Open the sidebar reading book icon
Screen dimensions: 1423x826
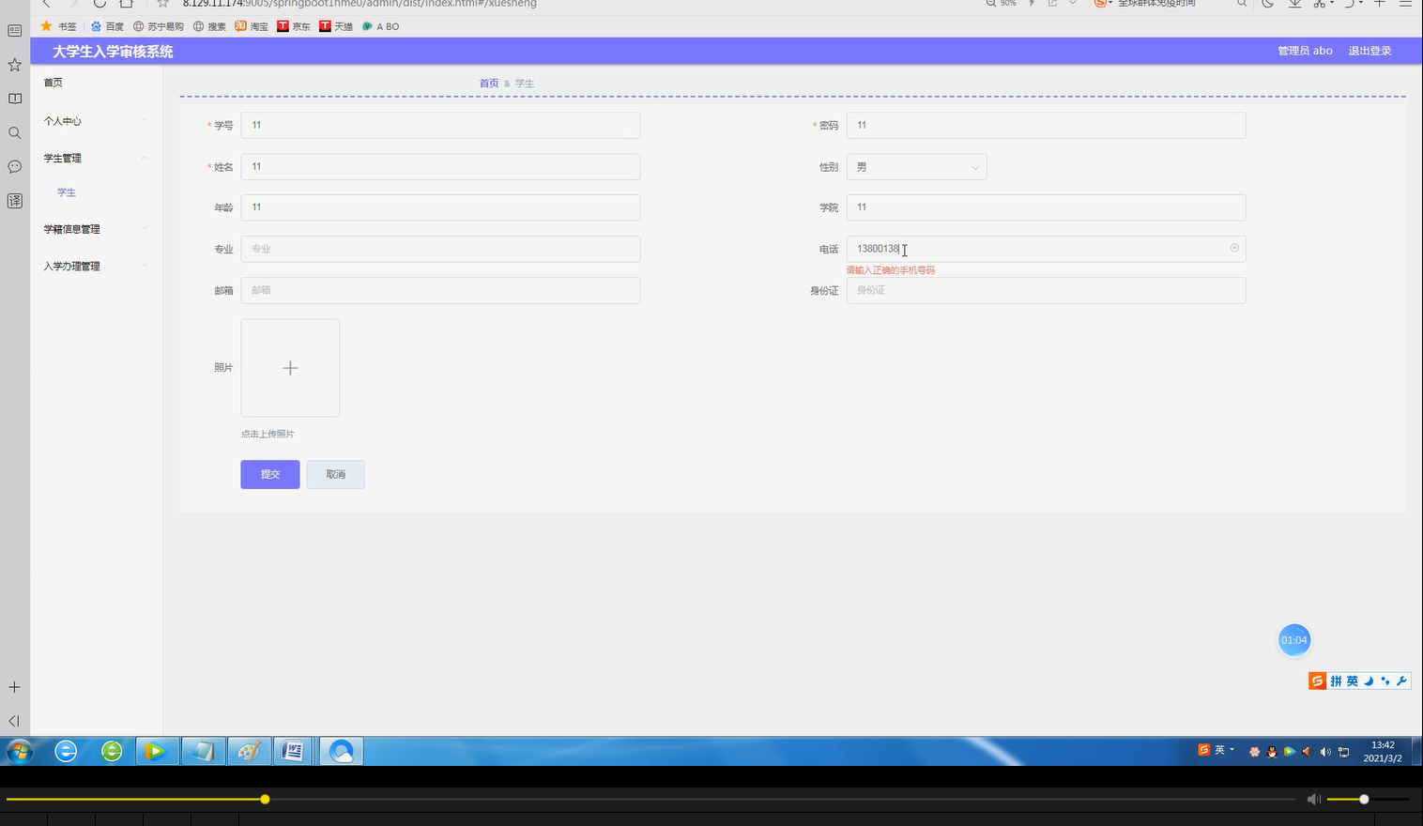[x=14, y=99]
